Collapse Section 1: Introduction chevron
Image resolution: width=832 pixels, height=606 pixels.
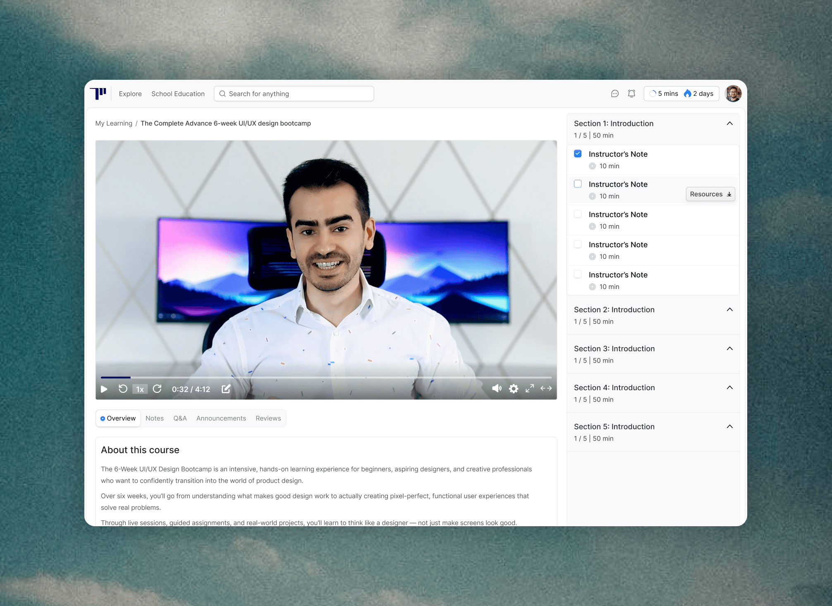729,124
